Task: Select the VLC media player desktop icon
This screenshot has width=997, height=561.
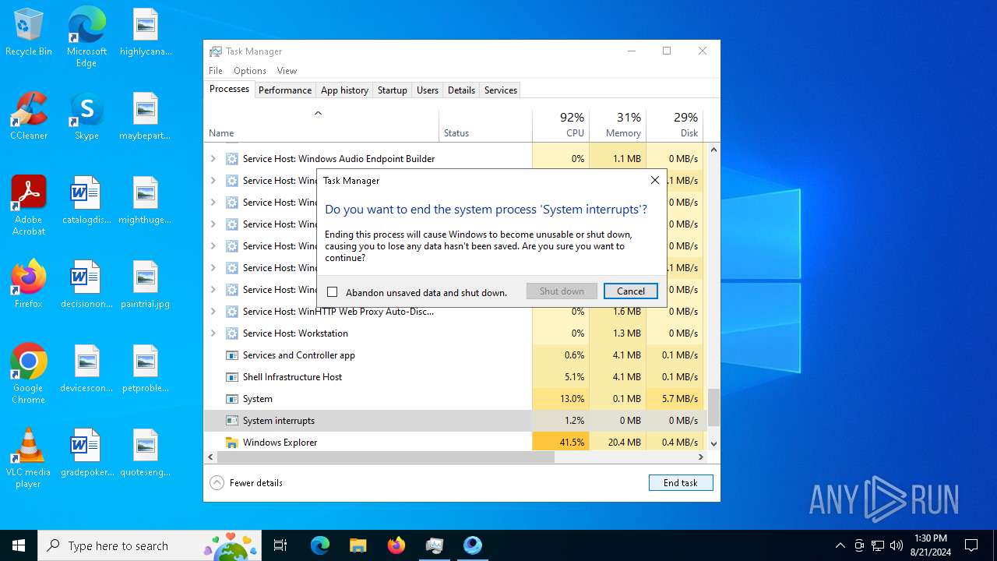Action: click(29, 458)
